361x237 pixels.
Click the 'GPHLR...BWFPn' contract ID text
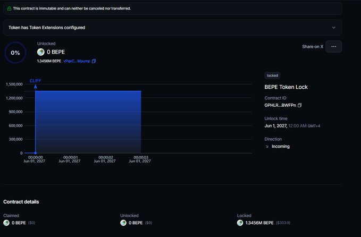280,105
